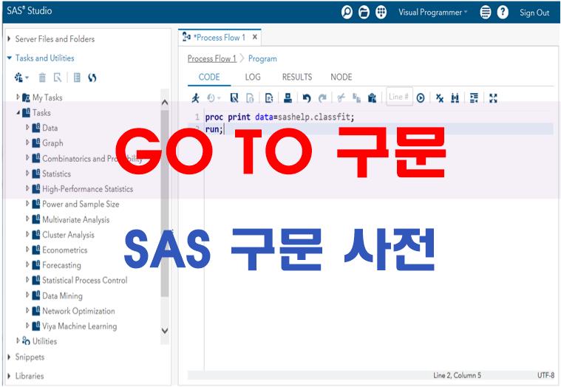Switch to the CODE tab
The width and height of the screenshot is (561, 387).
(x=209, y=77)
